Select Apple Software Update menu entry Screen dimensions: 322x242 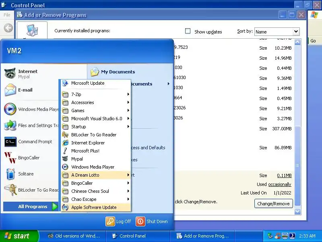96,207
